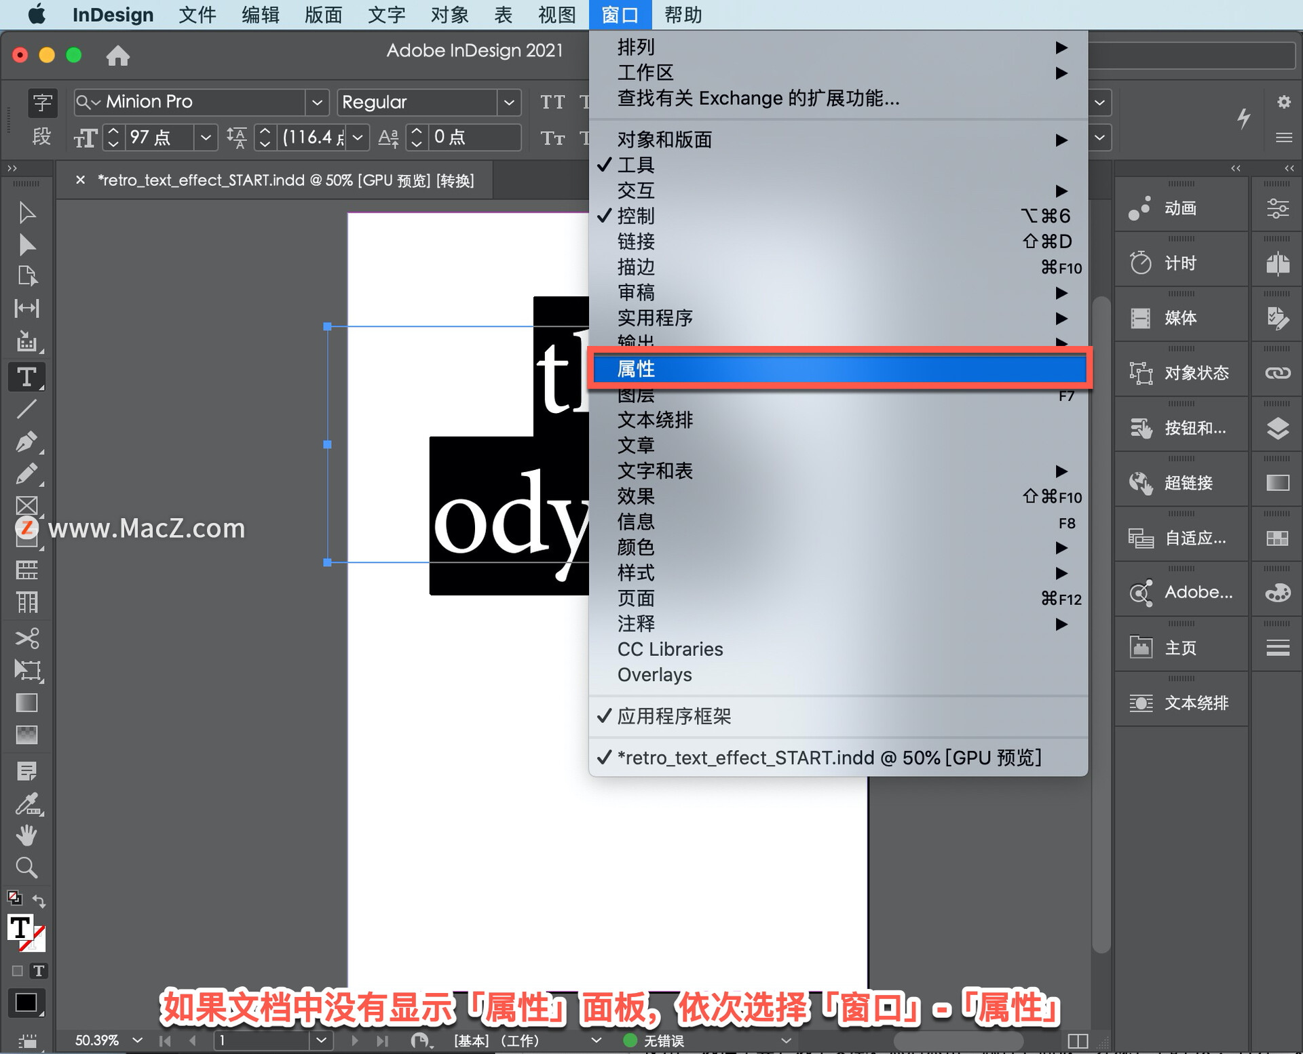Expand the 工作区 submenu
Screen dimensions: 1303x1054
click(x=839, y=73)
